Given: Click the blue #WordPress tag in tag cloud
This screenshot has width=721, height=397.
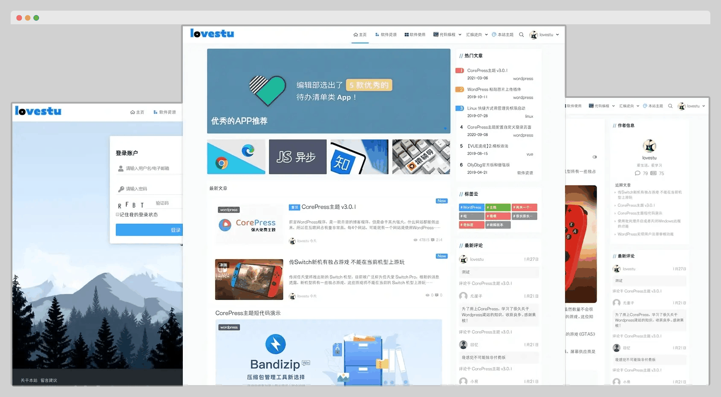Looking at the screenshot, I should (x=471, y=207).
